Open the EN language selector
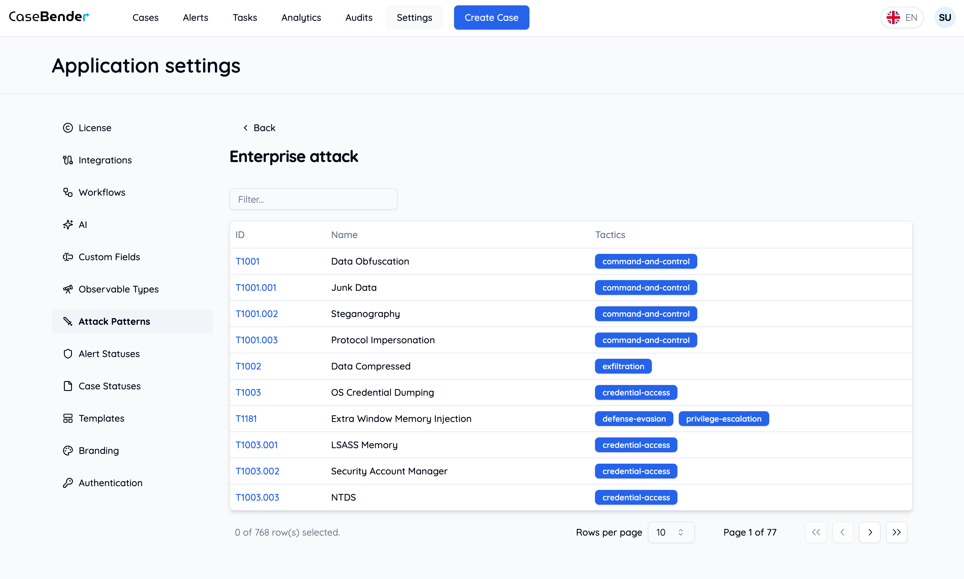Image resolution: width=964 pixels, height=579 pixels. click(902, 17)
